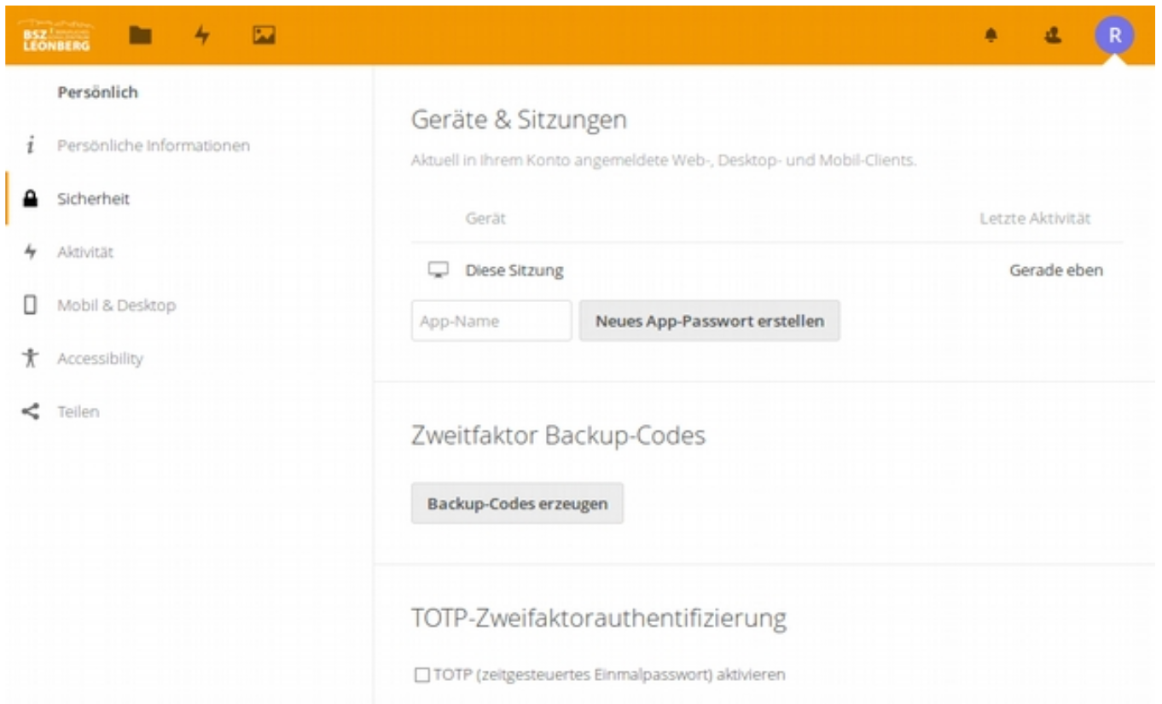Open the Files folder icon in header

tap(140, 35)
